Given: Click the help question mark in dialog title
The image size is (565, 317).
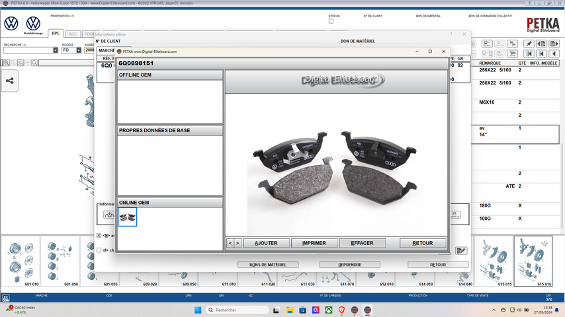Looking at the screenshot, I should point(451,34).
